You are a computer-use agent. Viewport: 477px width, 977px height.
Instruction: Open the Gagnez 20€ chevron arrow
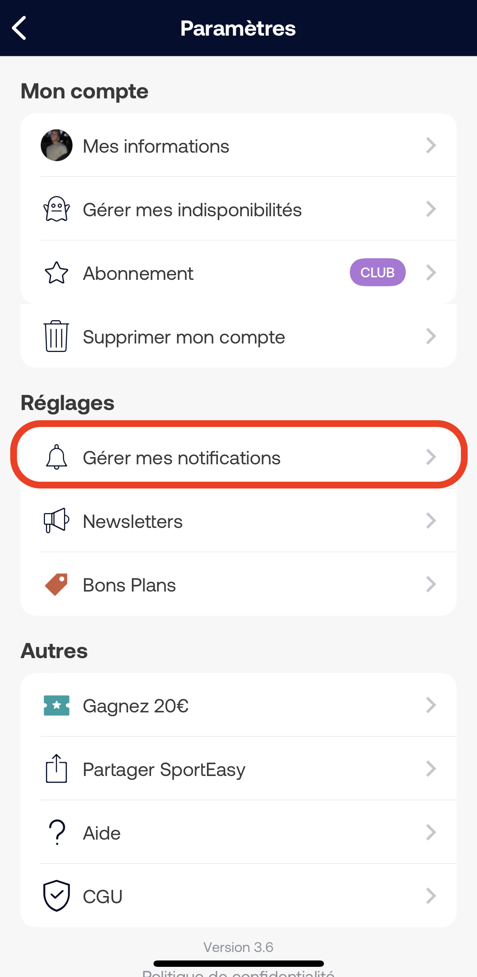431,705
